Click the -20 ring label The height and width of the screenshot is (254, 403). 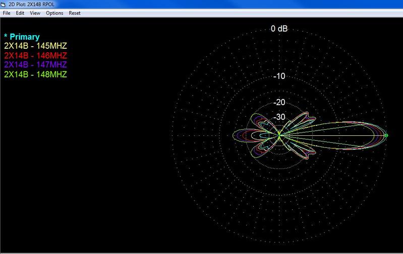coord(279,102)
